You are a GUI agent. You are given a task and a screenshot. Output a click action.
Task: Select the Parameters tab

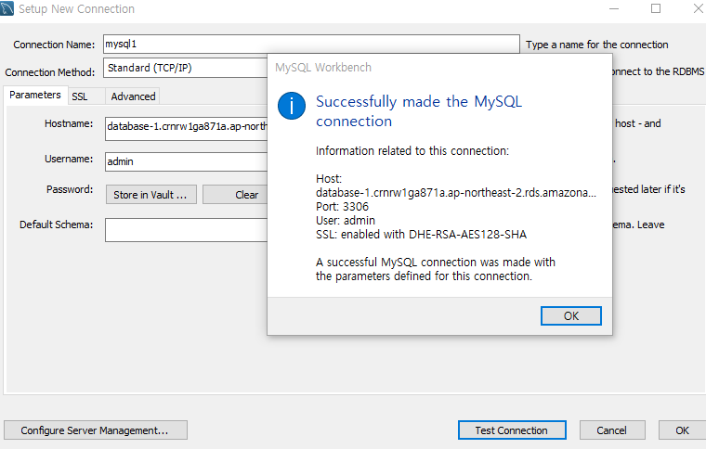(x=35, y=96)
